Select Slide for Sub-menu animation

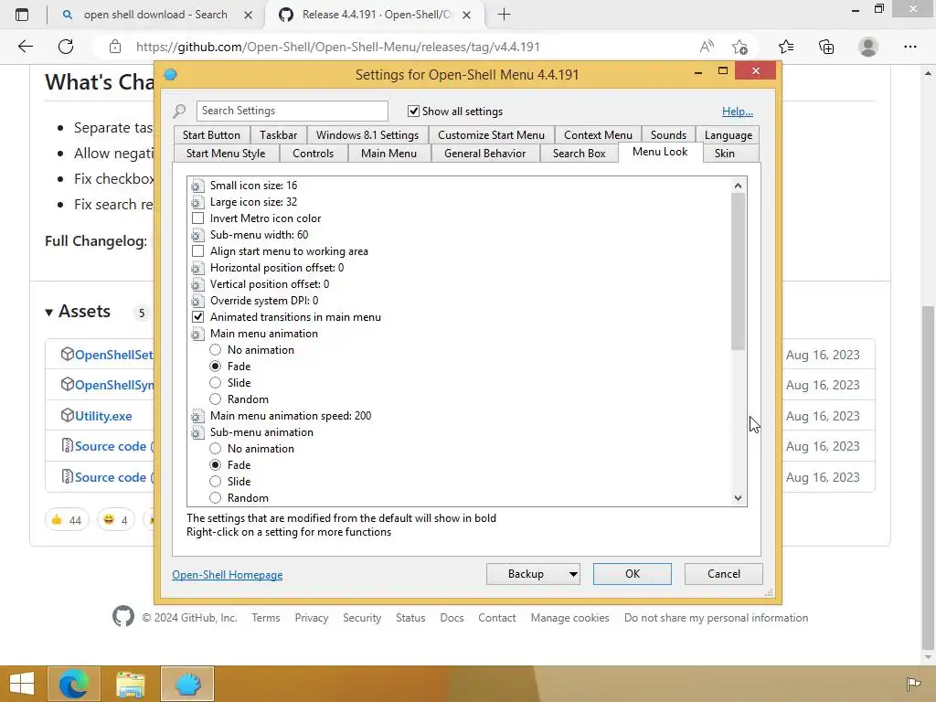pos(216,482)
